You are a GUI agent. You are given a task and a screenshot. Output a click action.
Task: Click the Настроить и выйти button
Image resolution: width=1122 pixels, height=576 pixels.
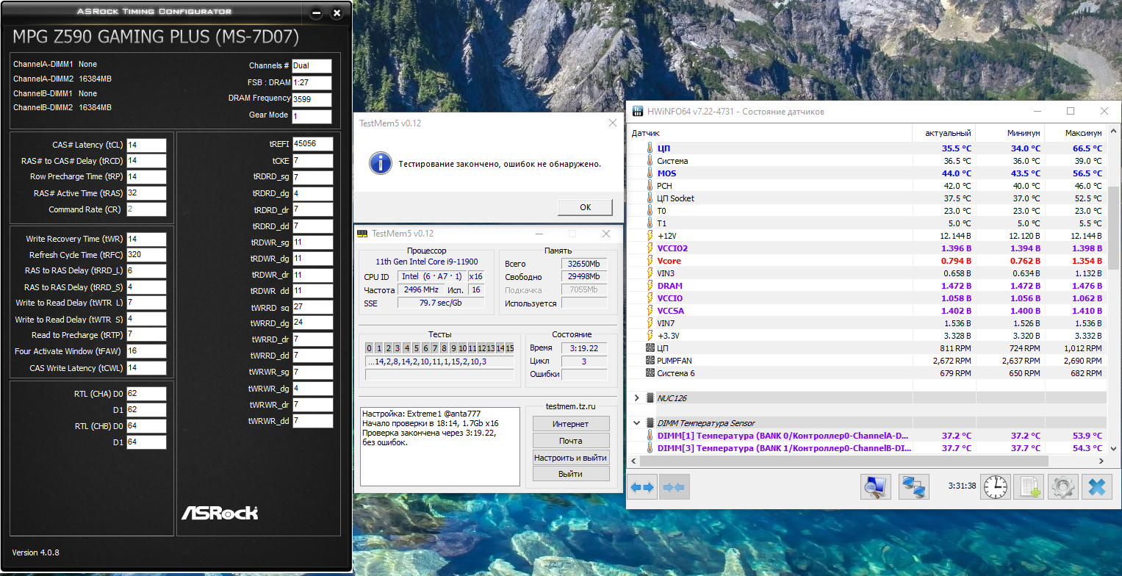tap(570, 457)
